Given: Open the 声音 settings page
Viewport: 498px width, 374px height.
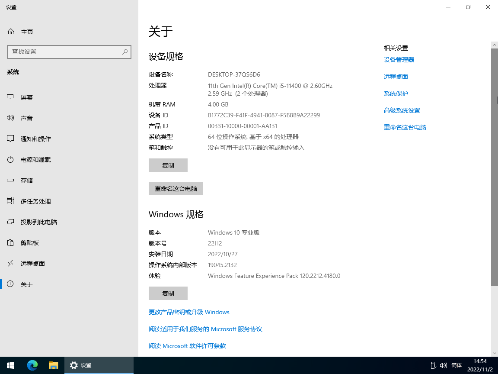Looking at the screenshot, I should (x=69, y=118).
